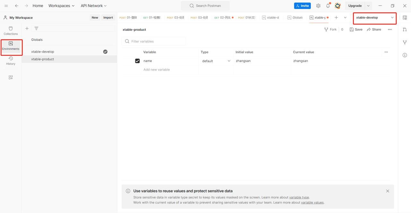This screenshot has height=213, width=411.
Task: Open the tab overflow chevron
Action: (x=345, y=18)
